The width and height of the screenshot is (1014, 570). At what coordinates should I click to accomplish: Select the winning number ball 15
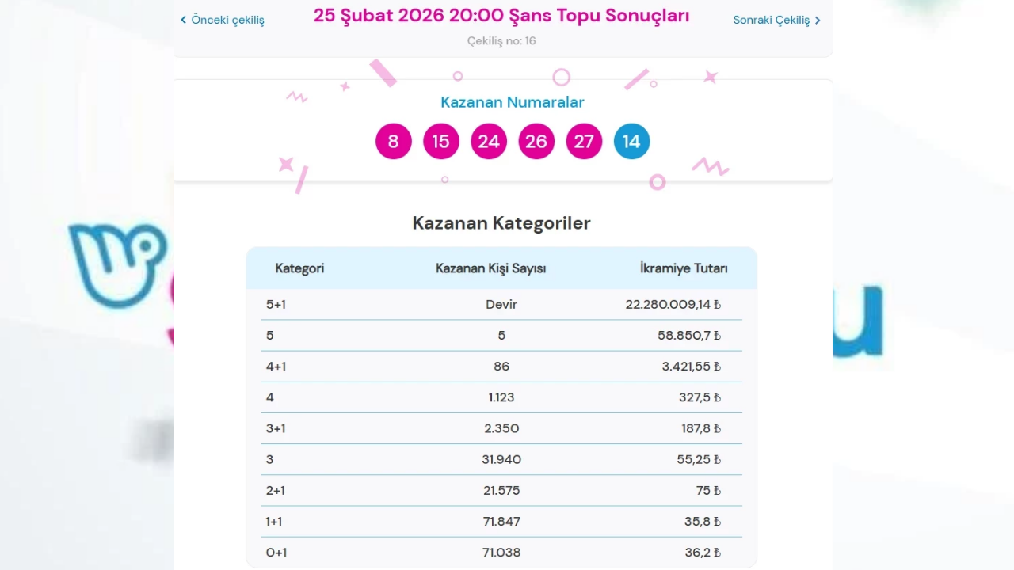440,141
